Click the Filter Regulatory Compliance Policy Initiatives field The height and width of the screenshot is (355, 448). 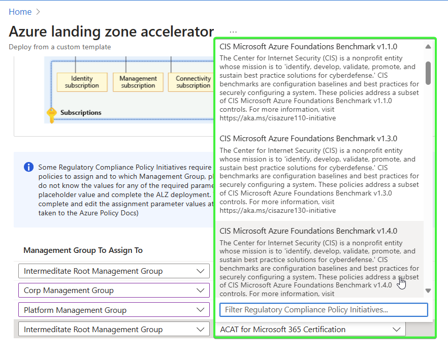click(x=324, y=310)
